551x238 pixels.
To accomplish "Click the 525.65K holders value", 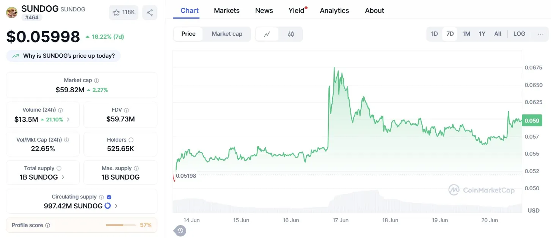I will click(121, 149).
